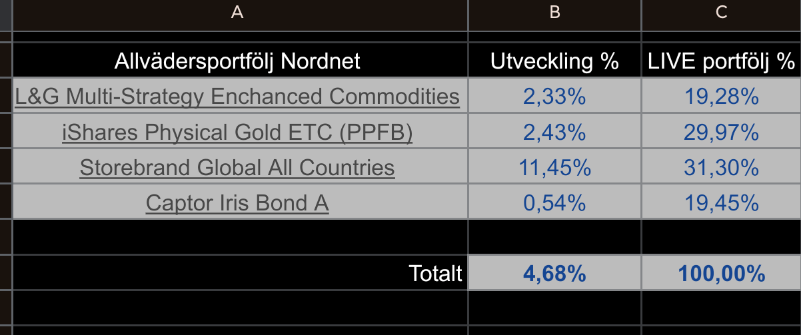Select the 31,30% portfolio share cell
The image size is (801, 335).
pyautogui.click(x=721, y=167)
